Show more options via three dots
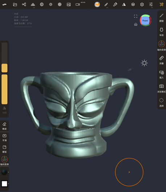Viewport: 166px width, 192px height. tap(83, 2)
